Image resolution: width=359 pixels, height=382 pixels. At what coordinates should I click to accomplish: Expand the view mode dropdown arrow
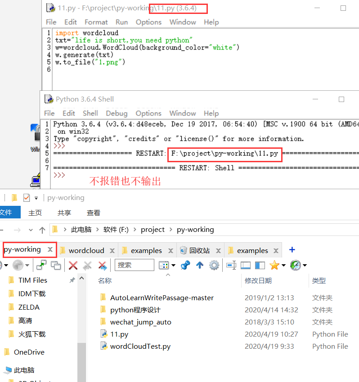tap(174, 266)
